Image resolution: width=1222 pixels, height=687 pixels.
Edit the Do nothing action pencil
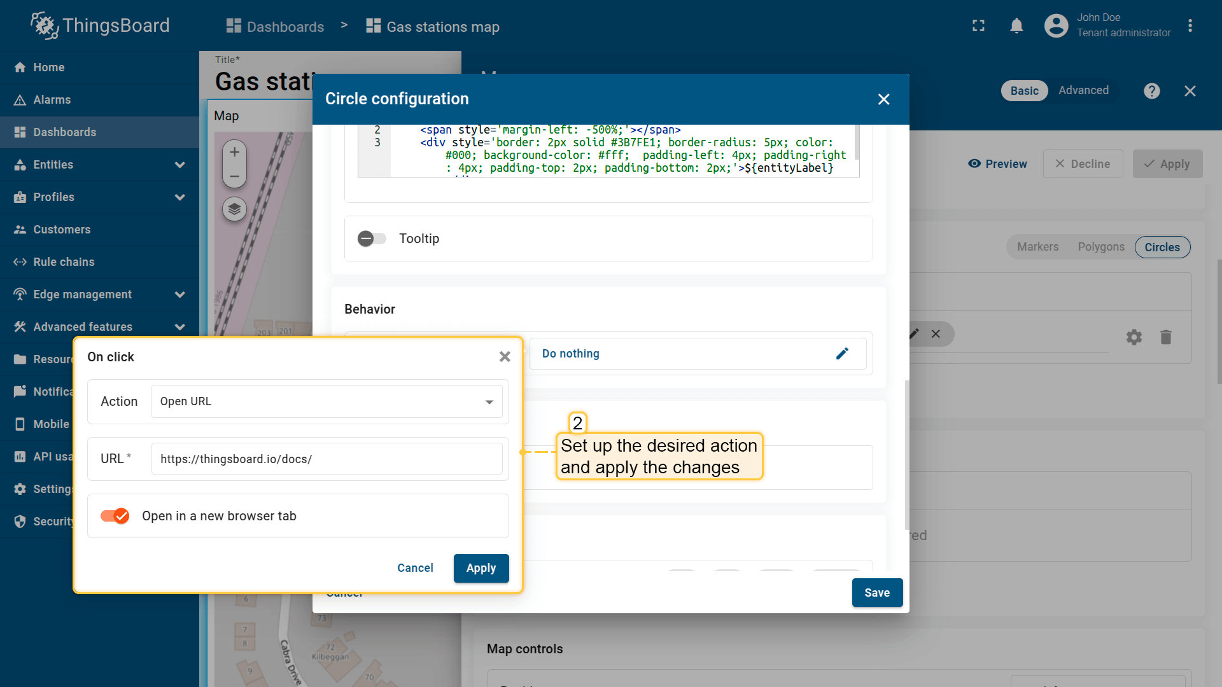841,354
